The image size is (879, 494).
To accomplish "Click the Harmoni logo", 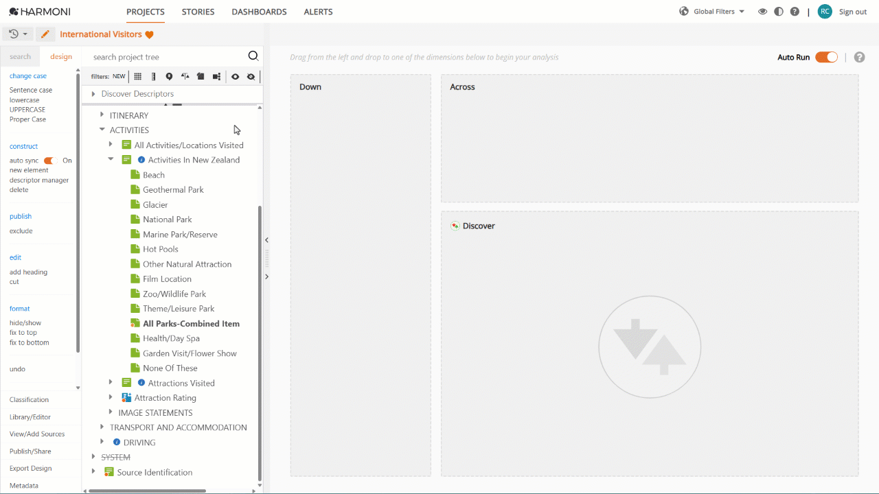I will [x=40, y=12].
